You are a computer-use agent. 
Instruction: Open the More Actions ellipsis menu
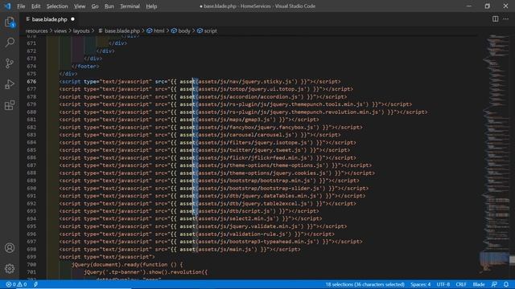pyautogui.click(x=506, y=19)
